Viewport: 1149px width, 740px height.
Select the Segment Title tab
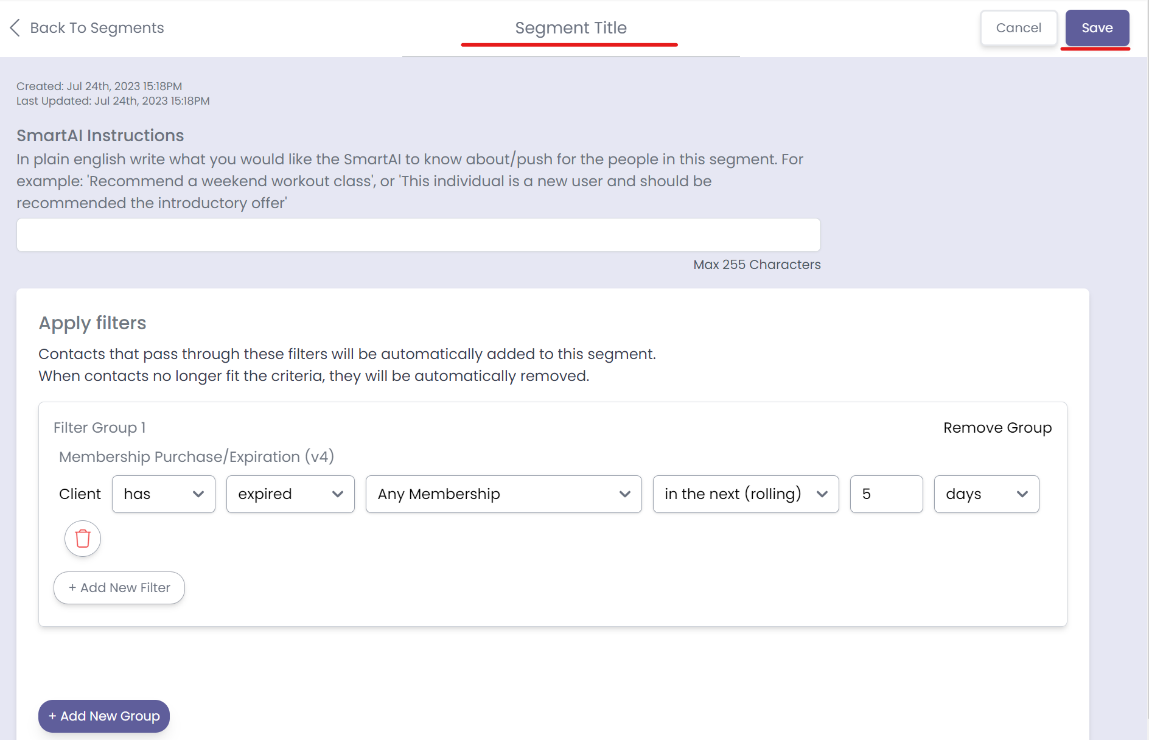[x=570, y=27]
